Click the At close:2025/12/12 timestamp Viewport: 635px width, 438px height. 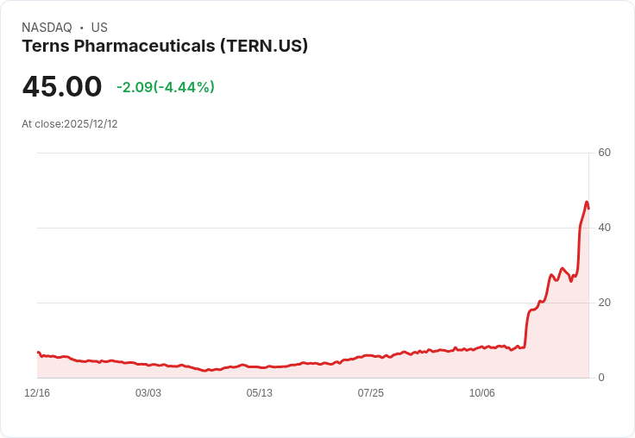coord(70,124)
